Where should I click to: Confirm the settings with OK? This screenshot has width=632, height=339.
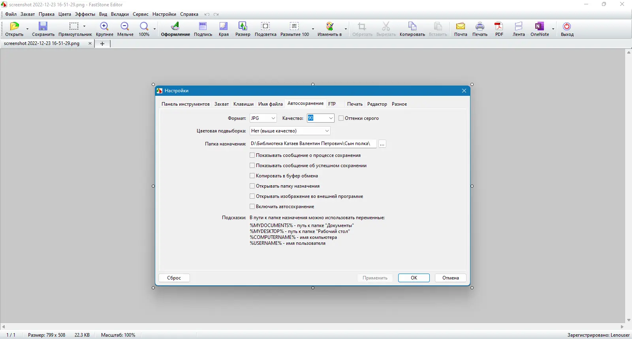[x=414, y=278]
